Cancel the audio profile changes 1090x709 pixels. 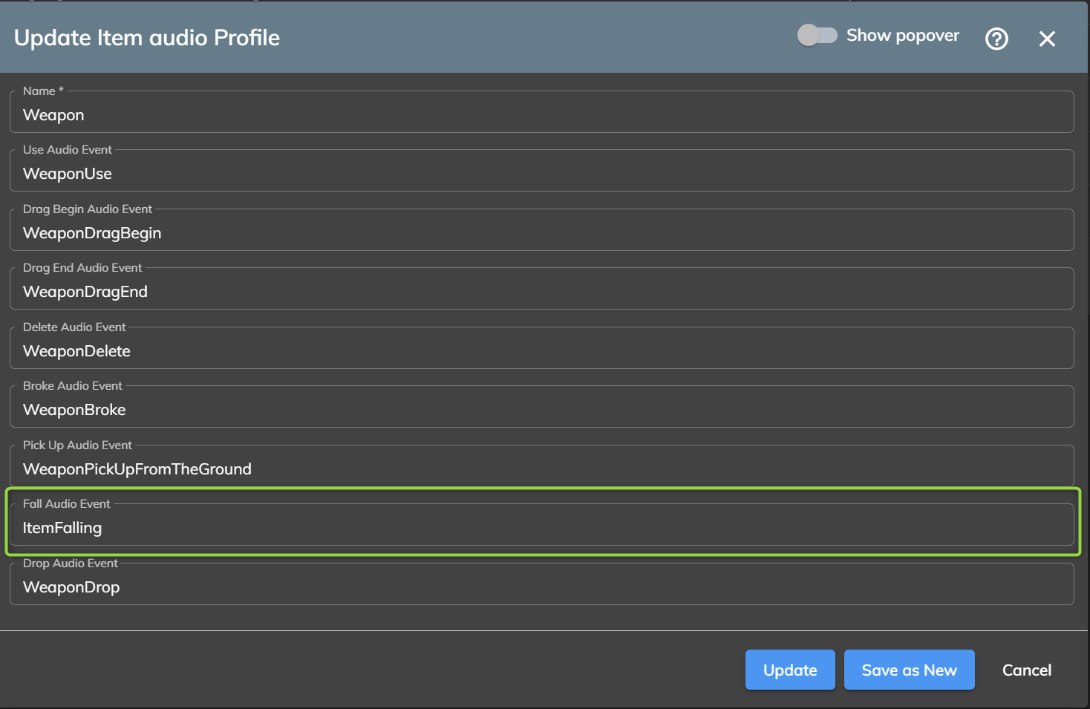(x=1026, y=670)
